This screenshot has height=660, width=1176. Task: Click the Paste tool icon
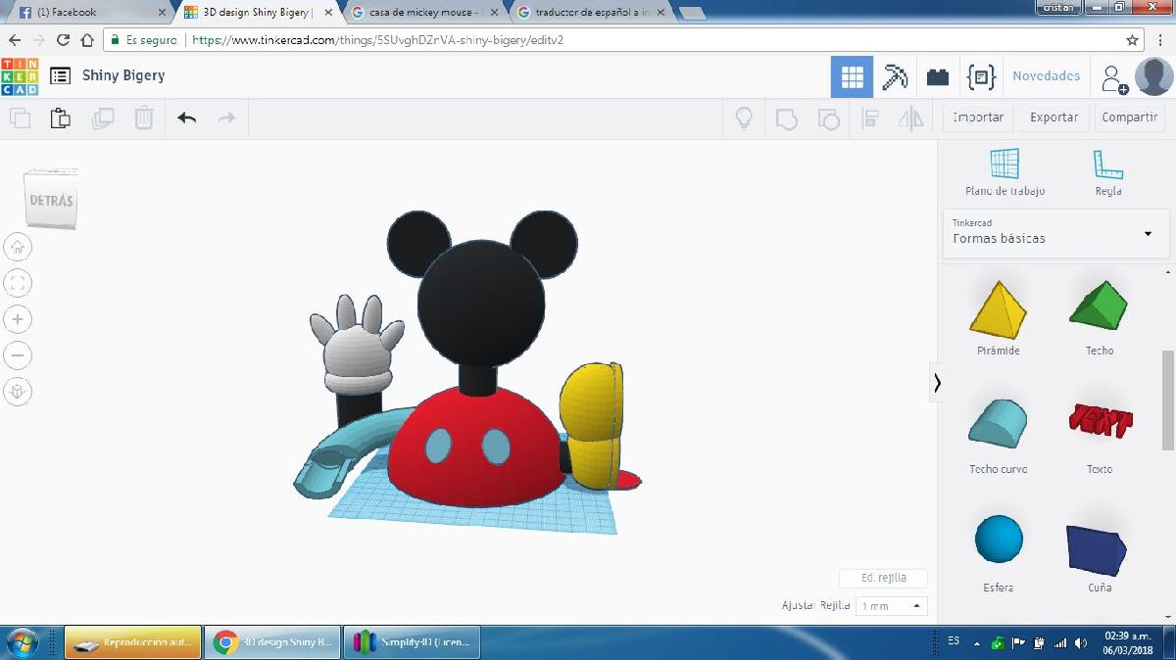click(x=61, y=118)
